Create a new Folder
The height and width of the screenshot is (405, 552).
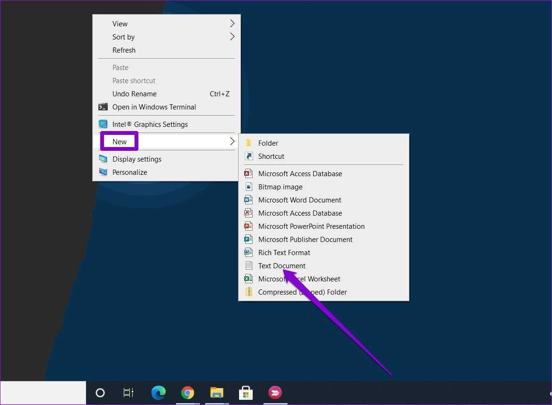click(268, 143)
